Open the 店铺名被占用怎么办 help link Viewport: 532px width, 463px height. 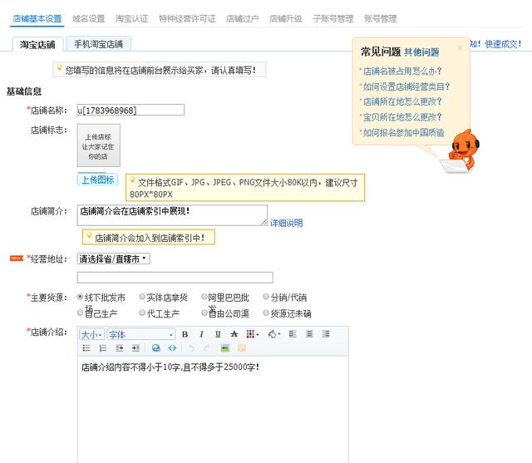point(402,71)
